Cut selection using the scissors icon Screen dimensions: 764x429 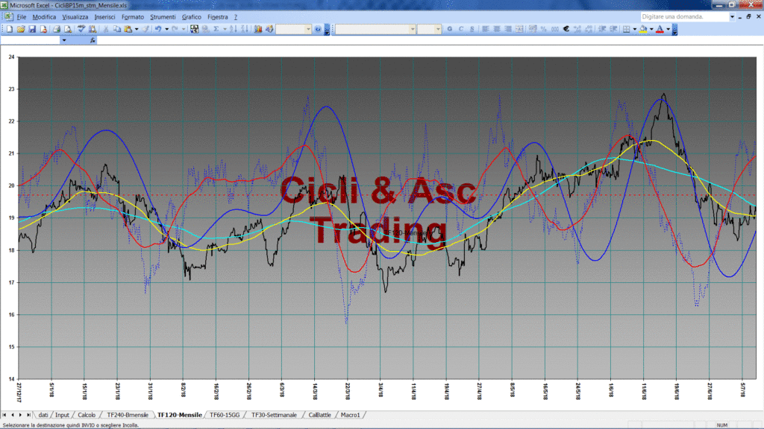[105, 29]
